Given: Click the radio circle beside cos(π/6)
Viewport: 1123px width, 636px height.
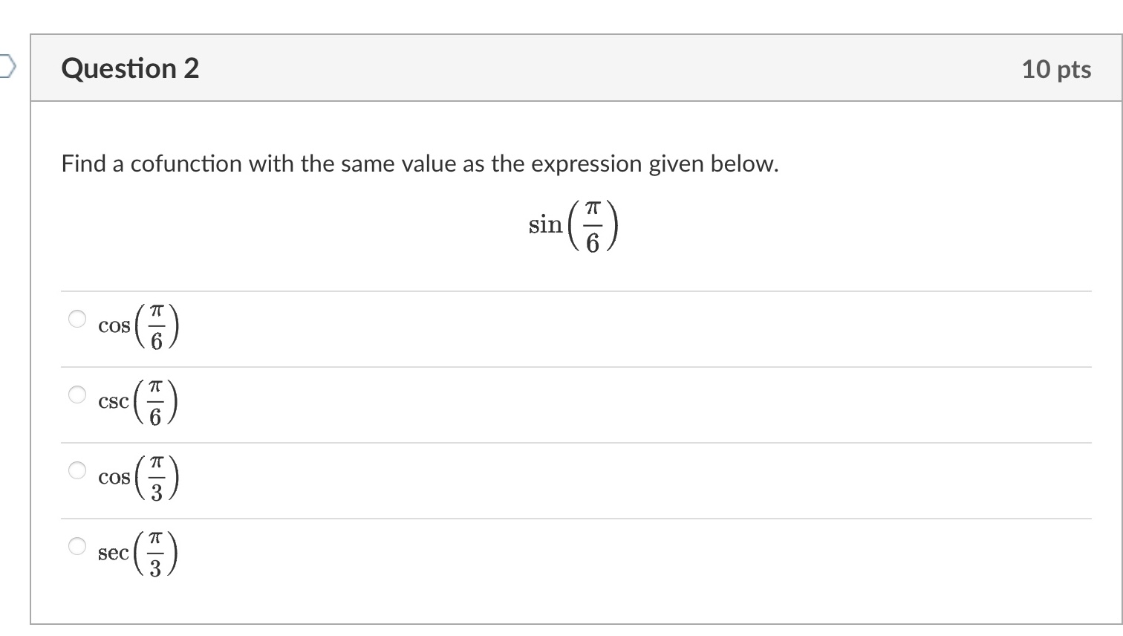Looking at the screenshot, I should [x=77, y=318].
